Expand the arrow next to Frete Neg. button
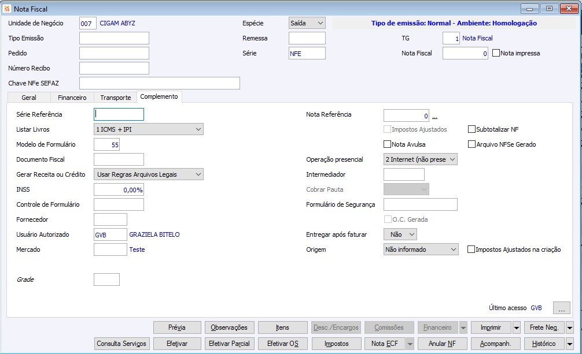Screen dimensions: 582x354 click(x=569, y=327)
